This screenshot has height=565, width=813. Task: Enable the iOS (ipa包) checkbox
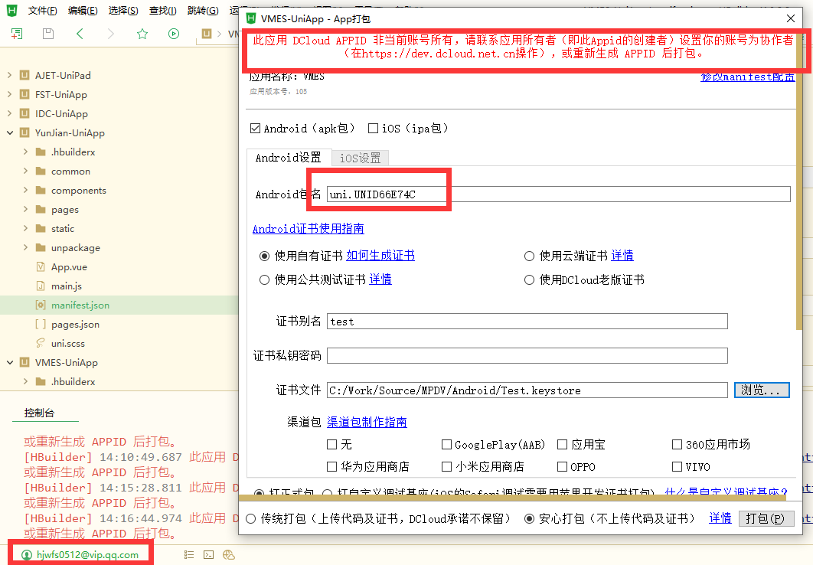pos(374,129)
